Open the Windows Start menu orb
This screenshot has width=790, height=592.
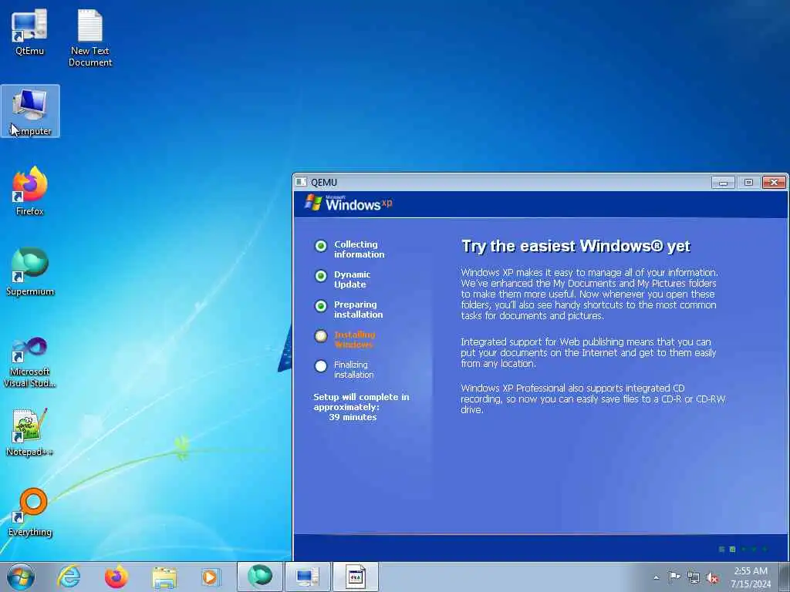tap(21, 577)
